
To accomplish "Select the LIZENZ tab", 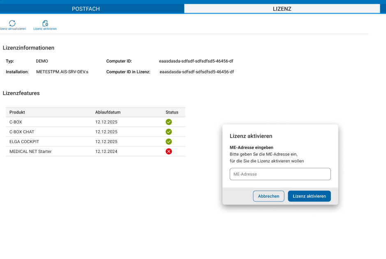I will (282, 9).
